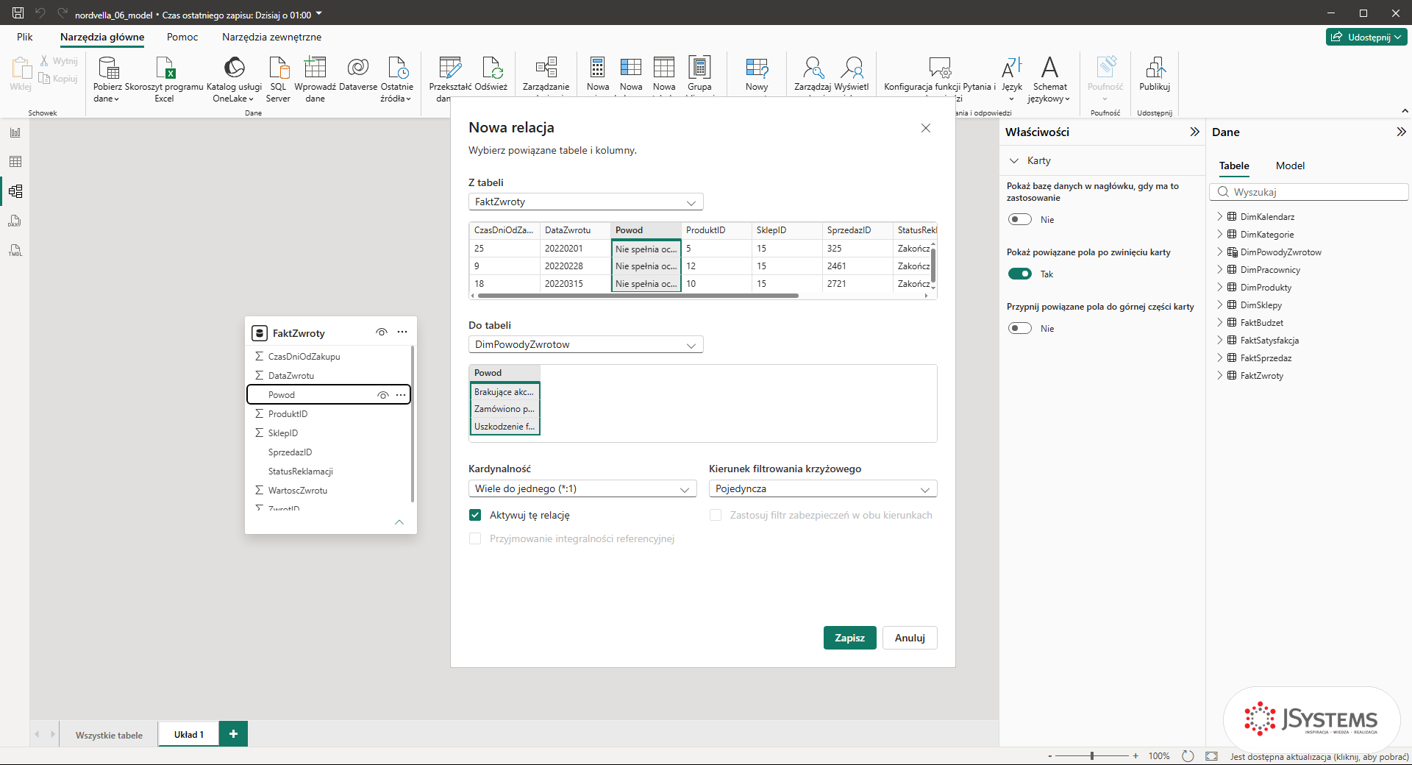Click the Save icon in title bar

point(18,13)
